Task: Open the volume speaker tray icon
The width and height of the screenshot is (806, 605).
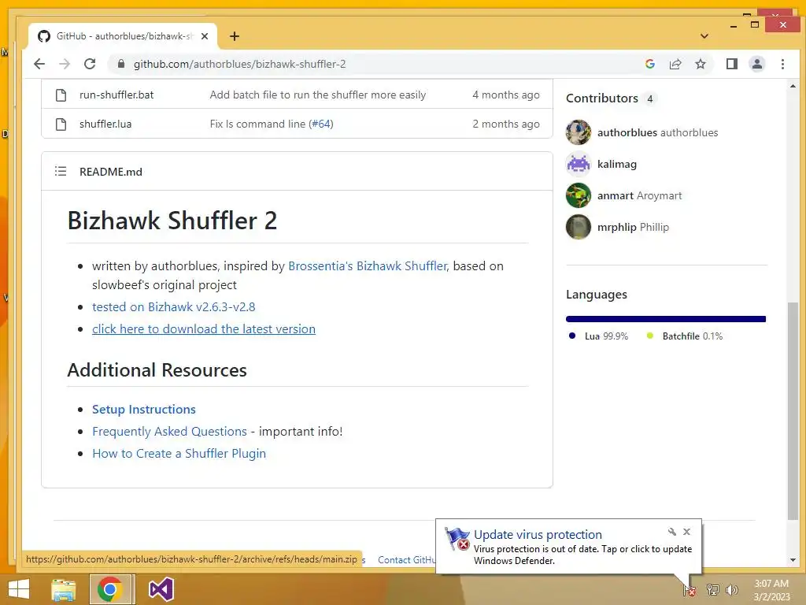Action: 731,589
